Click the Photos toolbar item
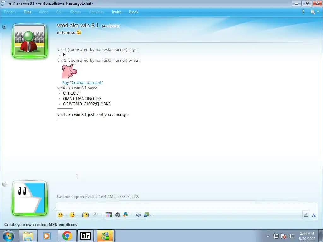 (x=10, y=12)
